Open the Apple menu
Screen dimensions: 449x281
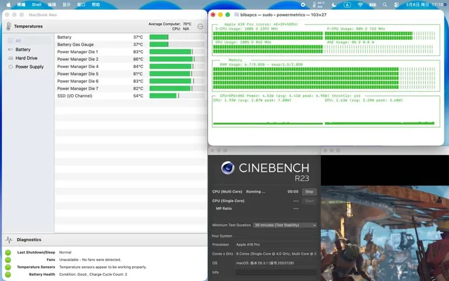(9, 5)
